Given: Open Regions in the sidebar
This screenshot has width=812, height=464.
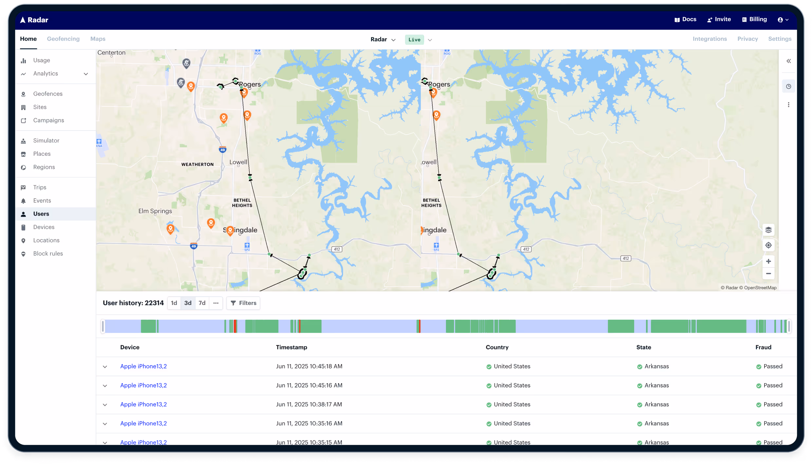Looking at the screenshot, I should (44, 167).
